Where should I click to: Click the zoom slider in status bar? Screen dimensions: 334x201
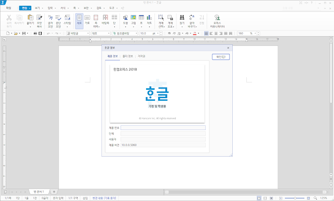point(295,198)
